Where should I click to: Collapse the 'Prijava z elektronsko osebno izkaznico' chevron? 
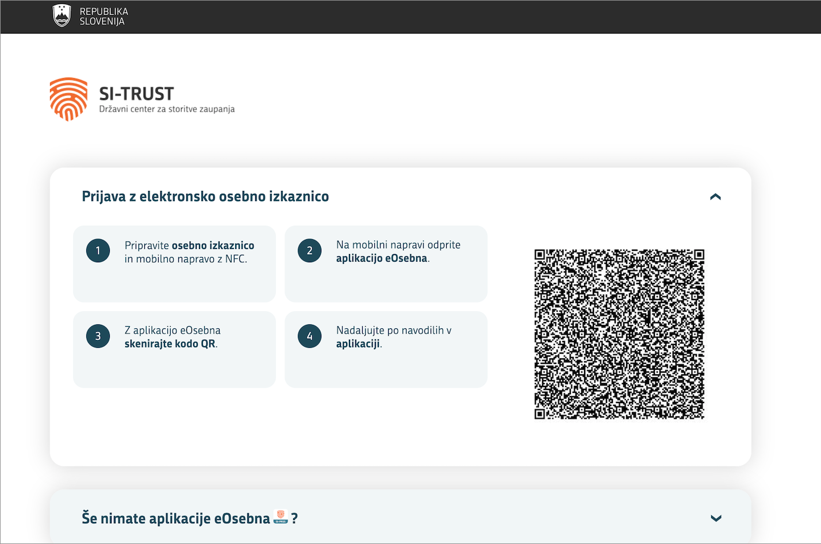click(x=715, y=197)
